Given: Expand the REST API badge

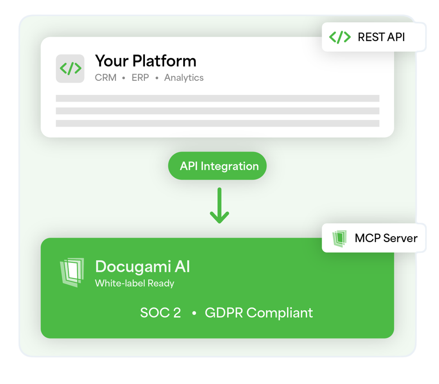Looking at the screenshot, I should (x=374, y=36).
